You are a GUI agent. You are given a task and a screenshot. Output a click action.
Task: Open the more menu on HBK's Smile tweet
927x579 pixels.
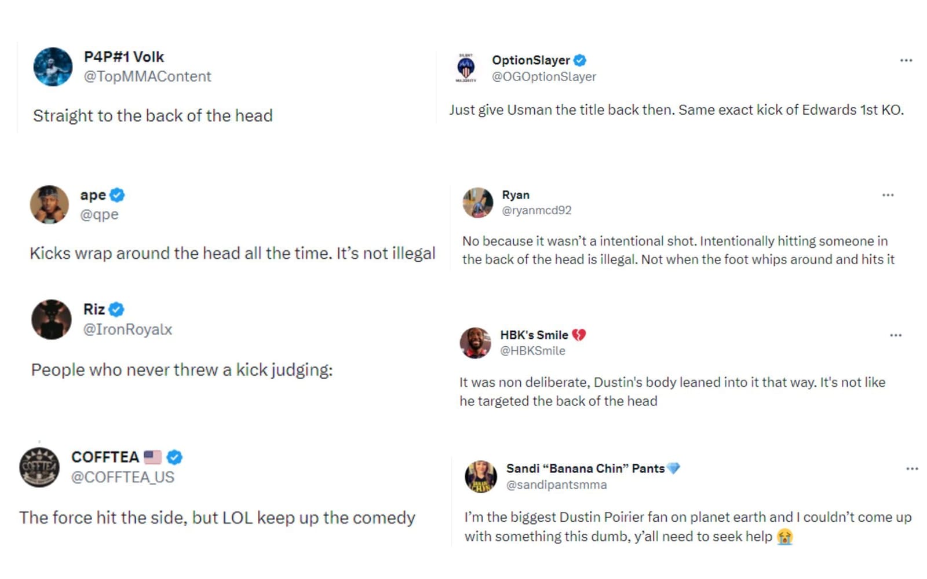click(x=895, y=335)
